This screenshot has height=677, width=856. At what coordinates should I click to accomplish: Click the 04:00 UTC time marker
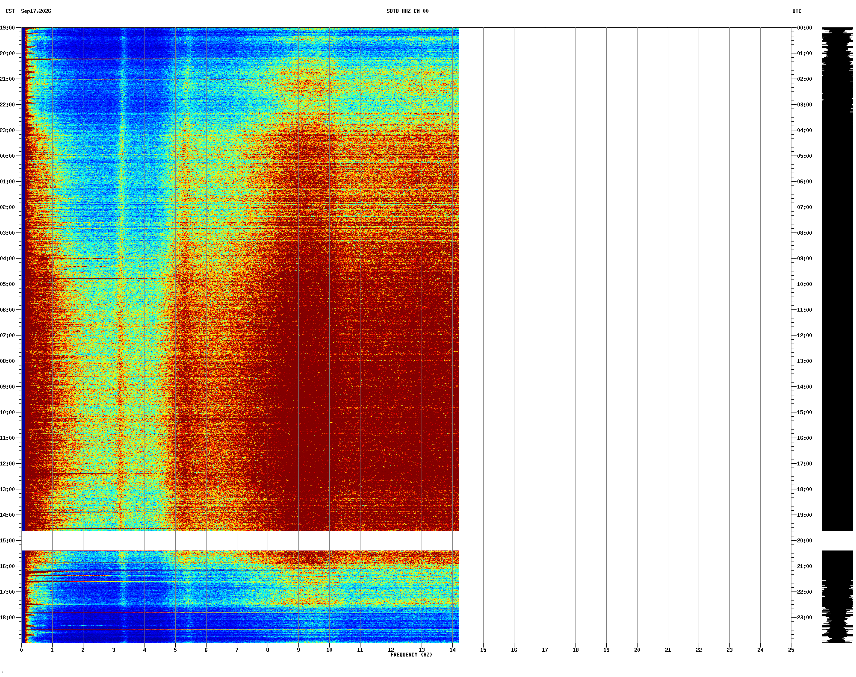pos(804,130)
